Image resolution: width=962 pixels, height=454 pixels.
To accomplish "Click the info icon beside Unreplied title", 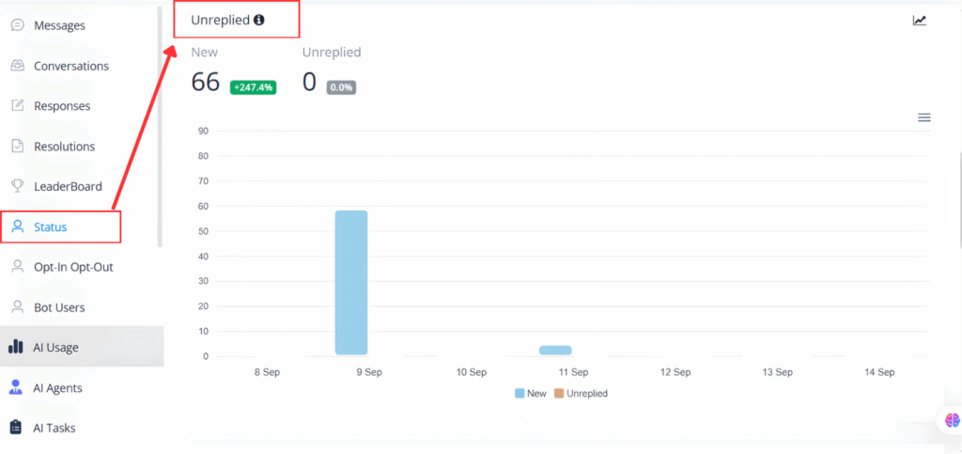I will [259, 20].
